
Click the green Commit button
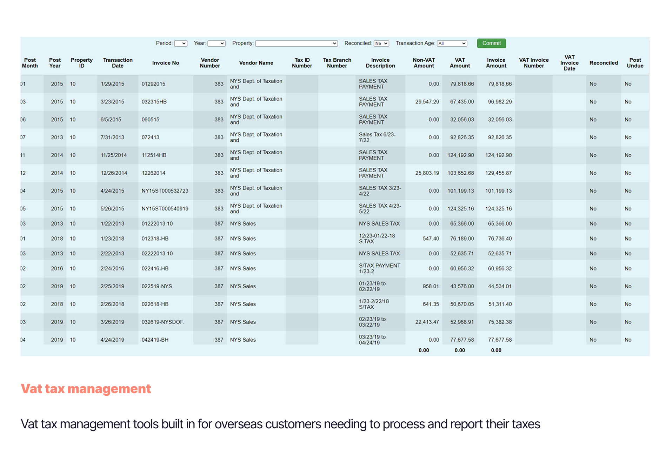click(491, 43)
